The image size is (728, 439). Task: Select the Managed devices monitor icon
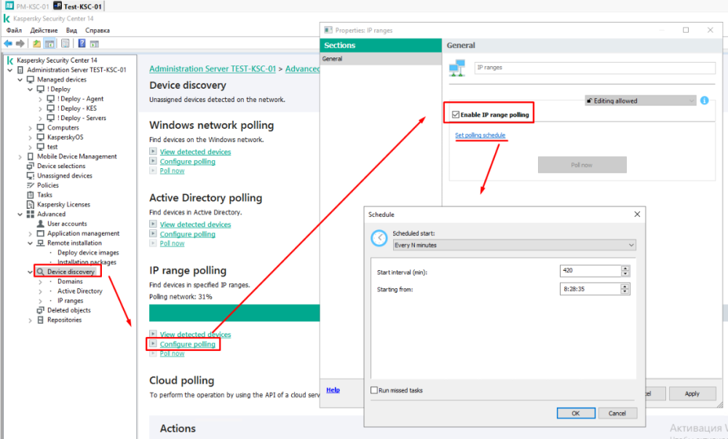[x=30, y=79]
